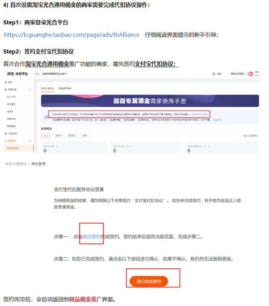Screen dimensions: 269x306
Task: Click the megaphone icon in notice box
Action: click(46, 117)
